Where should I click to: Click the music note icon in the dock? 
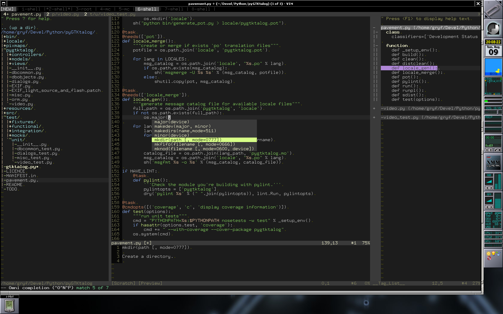tap(498, 254)
